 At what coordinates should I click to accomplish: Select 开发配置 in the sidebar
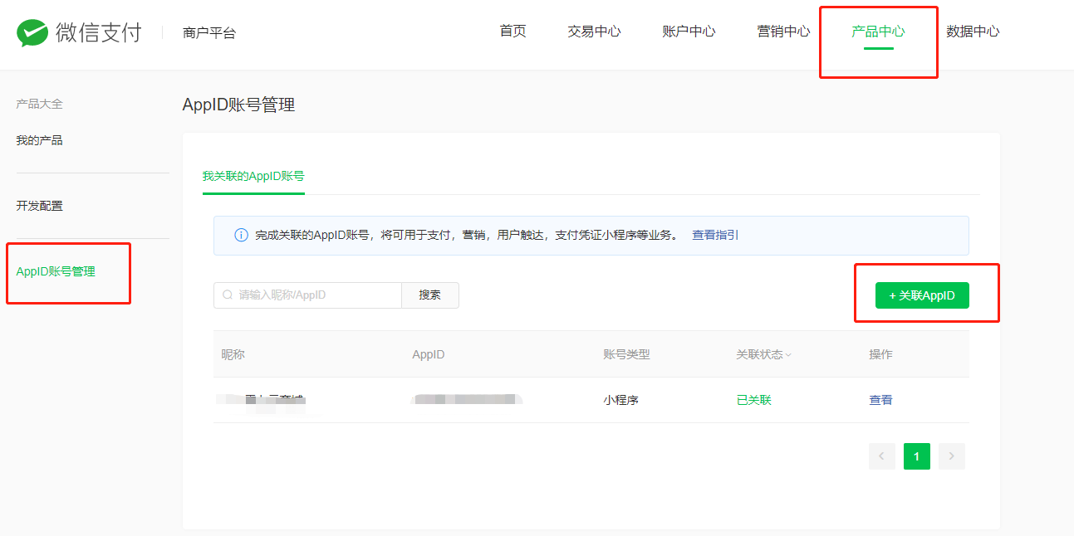39,206
